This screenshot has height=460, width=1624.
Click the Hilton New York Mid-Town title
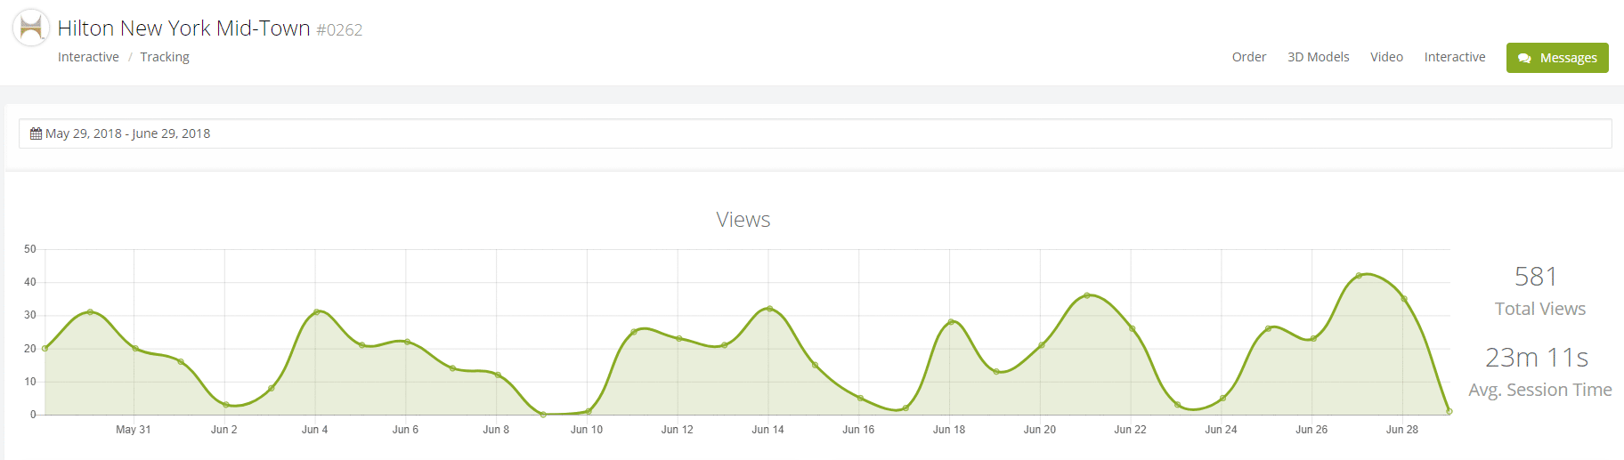pos(183,28)
